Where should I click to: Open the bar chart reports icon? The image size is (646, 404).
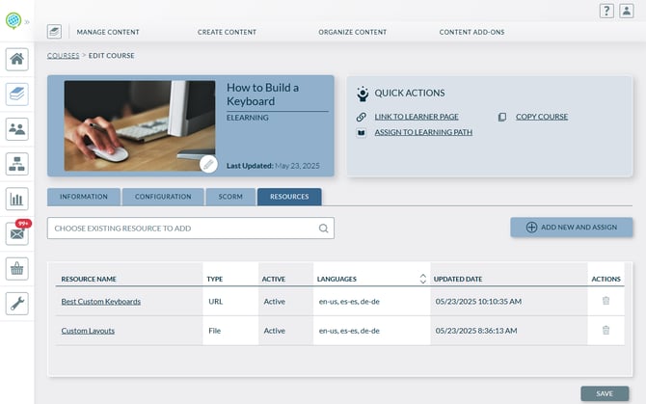pos(16,199)
